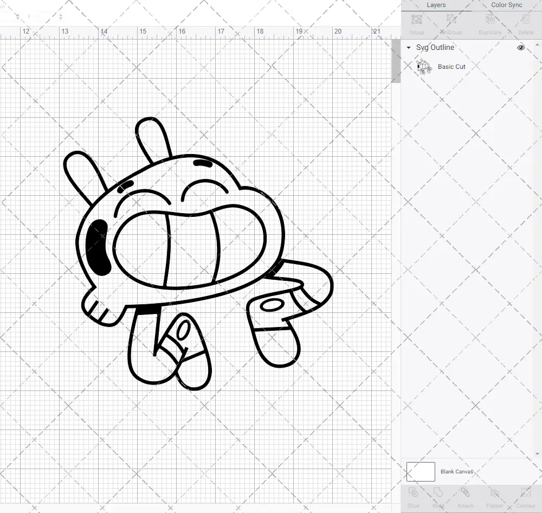
Task: Click the Basic Cut layer label
Action: [x=451, y=67]
